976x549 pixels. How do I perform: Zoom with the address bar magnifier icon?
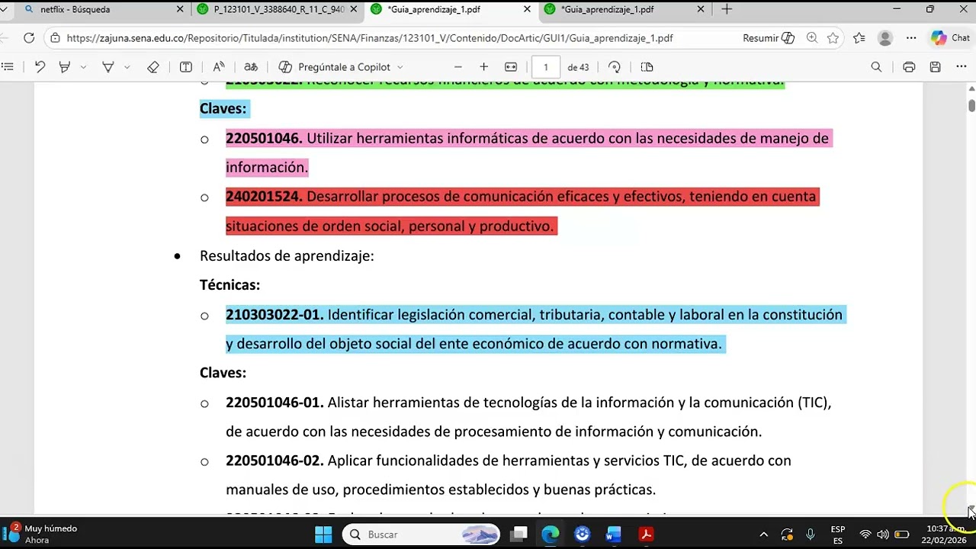[812, 38]
